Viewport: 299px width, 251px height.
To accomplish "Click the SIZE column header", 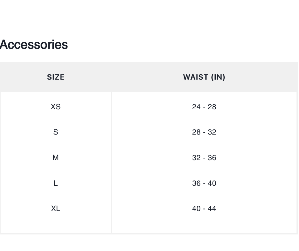I will tap(56, 77).
